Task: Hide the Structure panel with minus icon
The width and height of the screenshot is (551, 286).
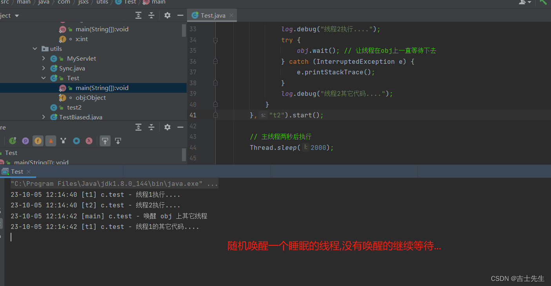Action: coord(180,127)
